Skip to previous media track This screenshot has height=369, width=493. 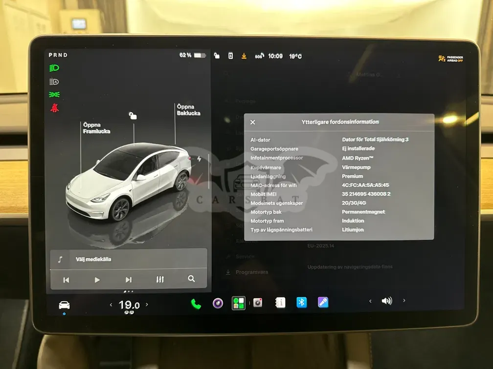click(66, 280)
